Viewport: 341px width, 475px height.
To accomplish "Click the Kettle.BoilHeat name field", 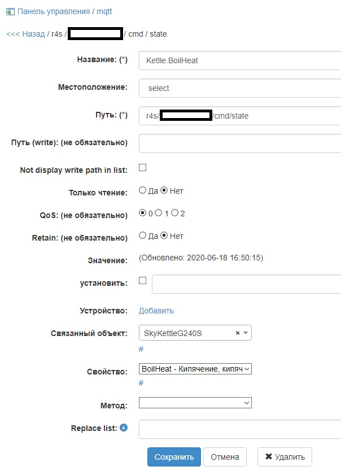I will click(239, 60).
